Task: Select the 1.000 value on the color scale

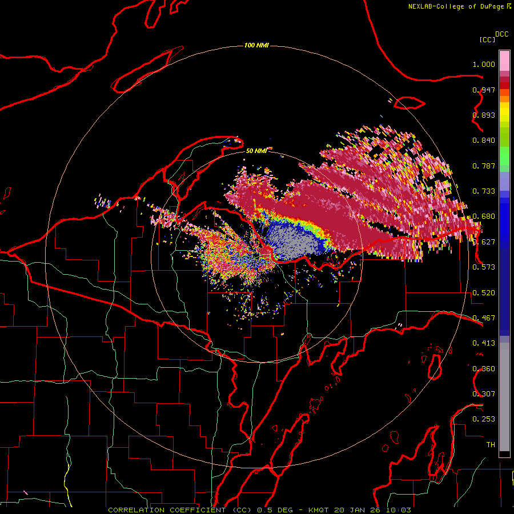Action: tap(484, 64)
